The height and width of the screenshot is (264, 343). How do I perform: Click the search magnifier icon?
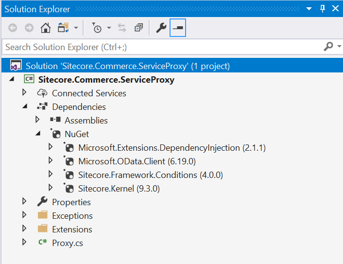pyautogui.click(x=328, y=46)
